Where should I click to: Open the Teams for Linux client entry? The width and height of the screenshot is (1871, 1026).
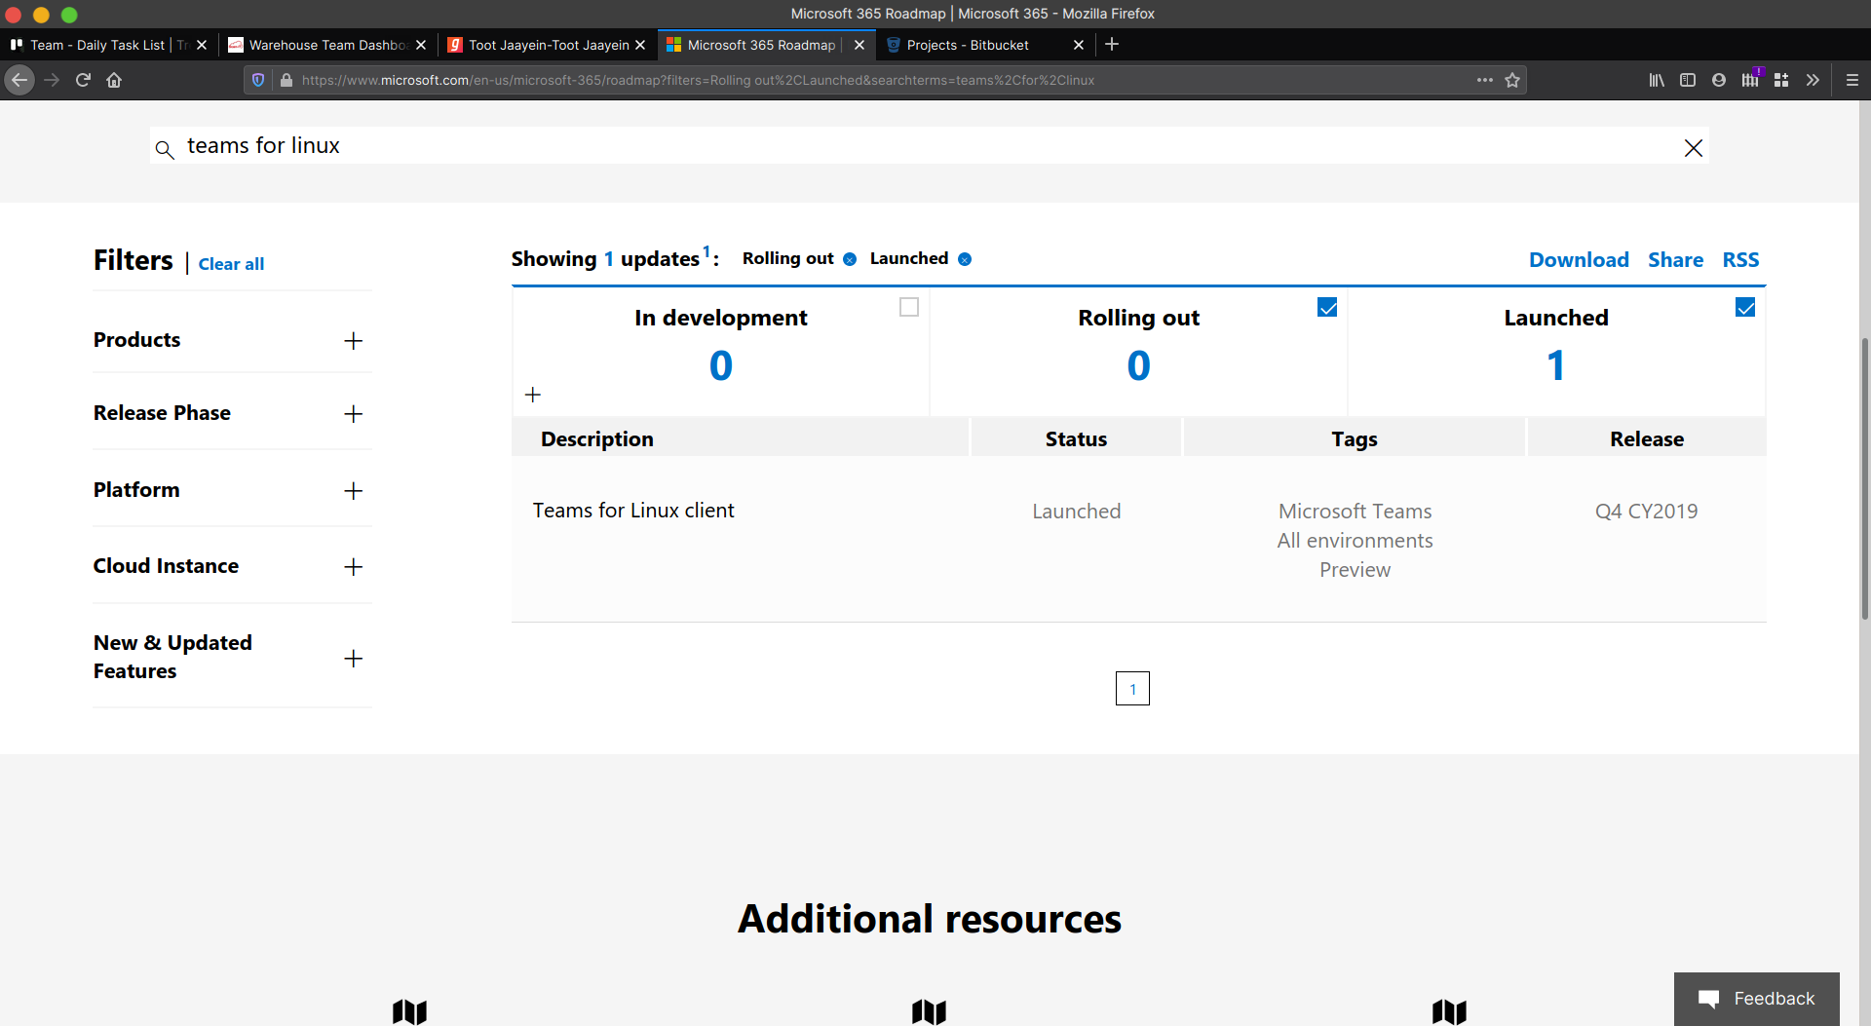coord(633,511)
